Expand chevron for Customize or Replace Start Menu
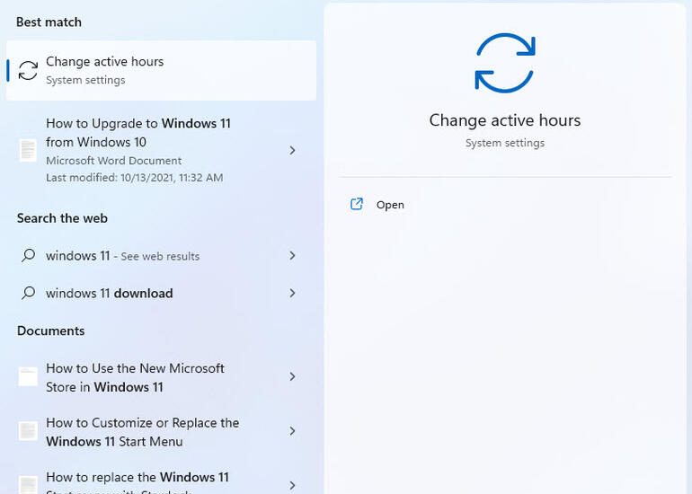The height and width of the screenshot is (494, 692). click(292, 431)
